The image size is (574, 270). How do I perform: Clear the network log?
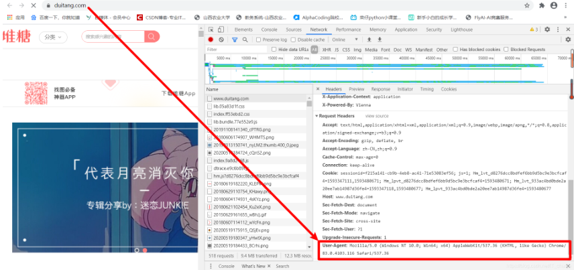pos(221,40)
